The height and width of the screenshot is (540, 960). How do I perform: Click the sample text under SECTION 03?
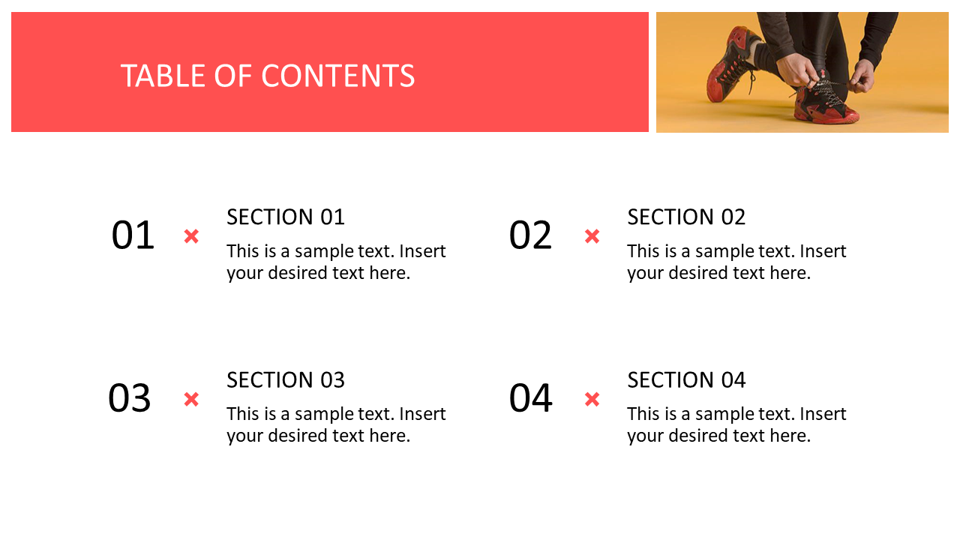pyautogui.click(x=336, y=424)
